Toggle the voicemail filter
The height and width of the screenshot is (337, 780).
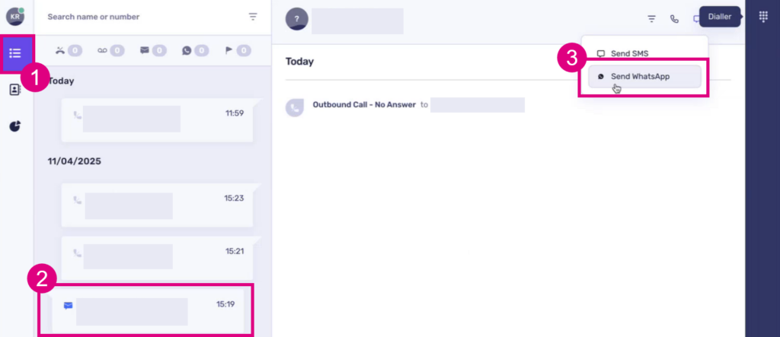(x=110, y=51)
